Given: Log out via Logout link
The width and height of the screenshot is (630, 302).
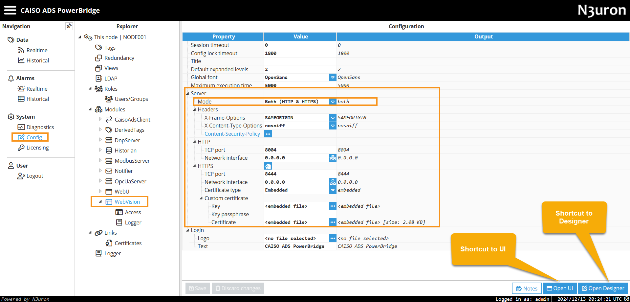Looking at the screenshot, I should click(30, 176).
